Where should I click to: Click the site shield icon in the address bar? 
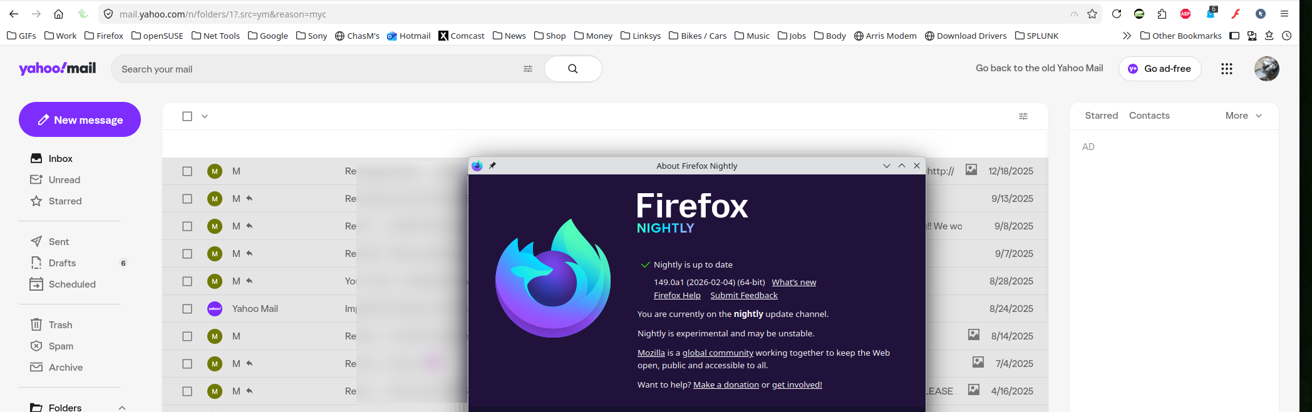(x=108, y=14)
